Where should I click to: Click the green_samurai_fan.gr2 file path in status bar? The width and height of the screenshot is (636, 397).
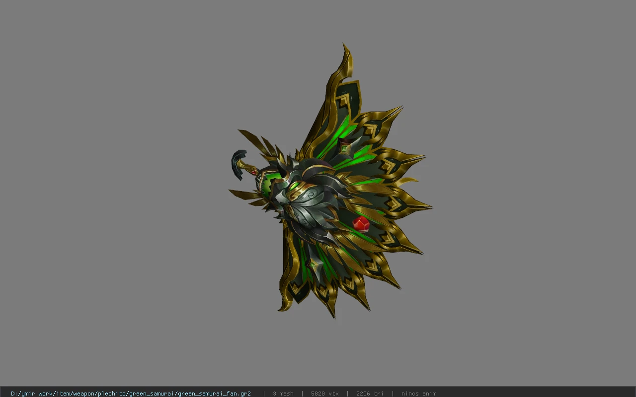pyautogui.click(x=131, y=394)
